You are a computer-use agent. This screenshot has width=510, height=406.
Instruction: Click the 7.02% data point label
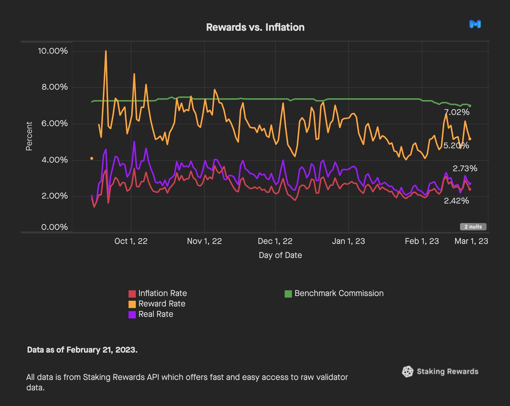(x=457, y=112)
